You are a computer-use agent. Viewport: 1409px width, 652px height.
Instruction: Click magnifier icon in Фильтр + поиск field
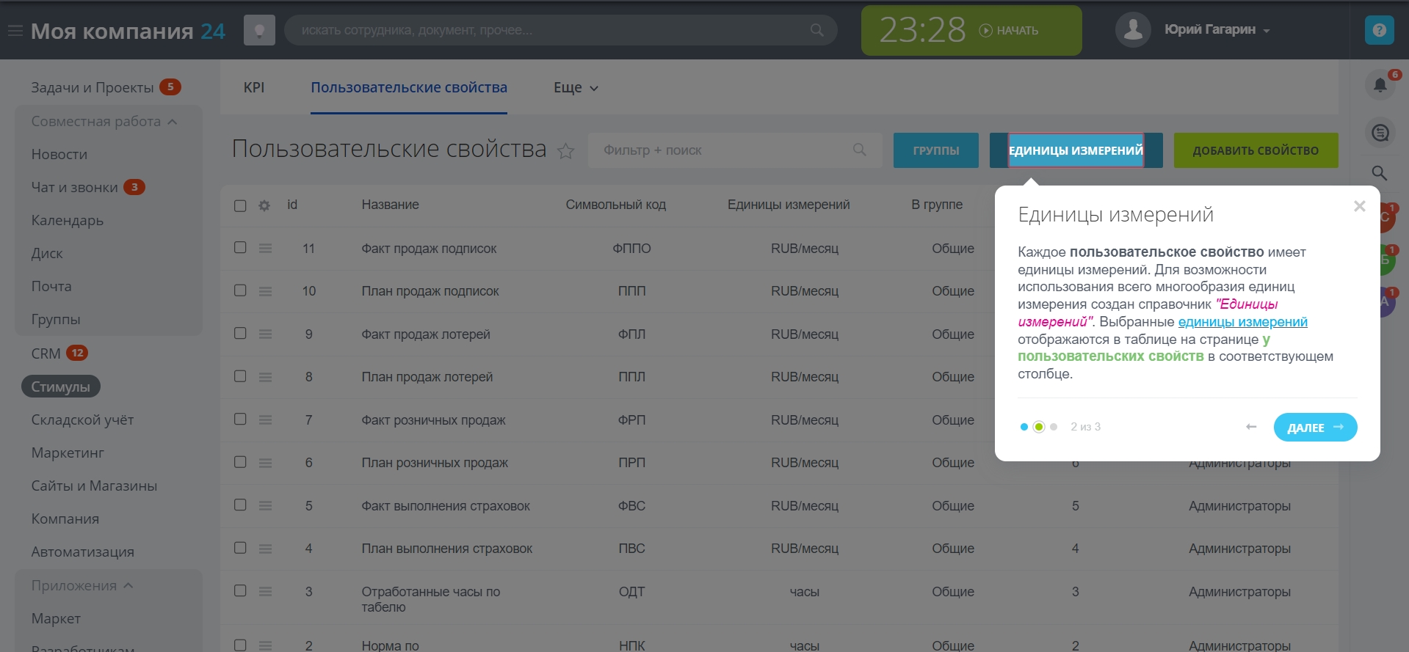tap(859, 150)
